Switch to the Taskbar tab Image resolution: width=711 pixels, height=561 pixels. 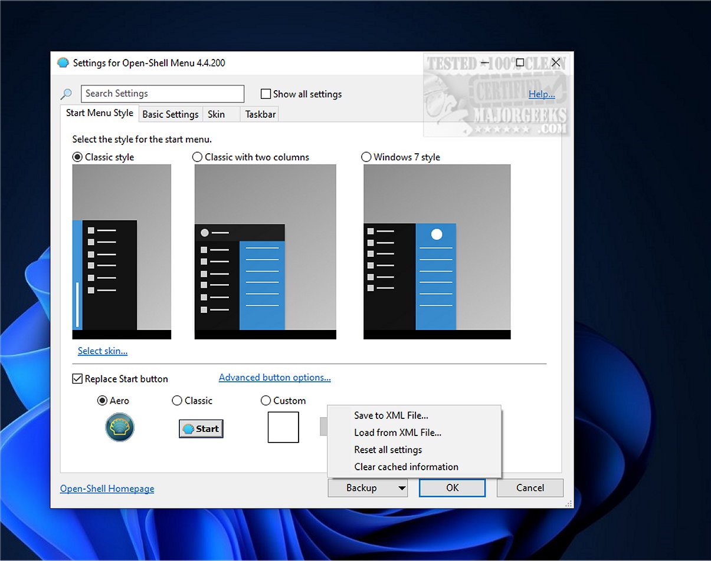[260, 114]
